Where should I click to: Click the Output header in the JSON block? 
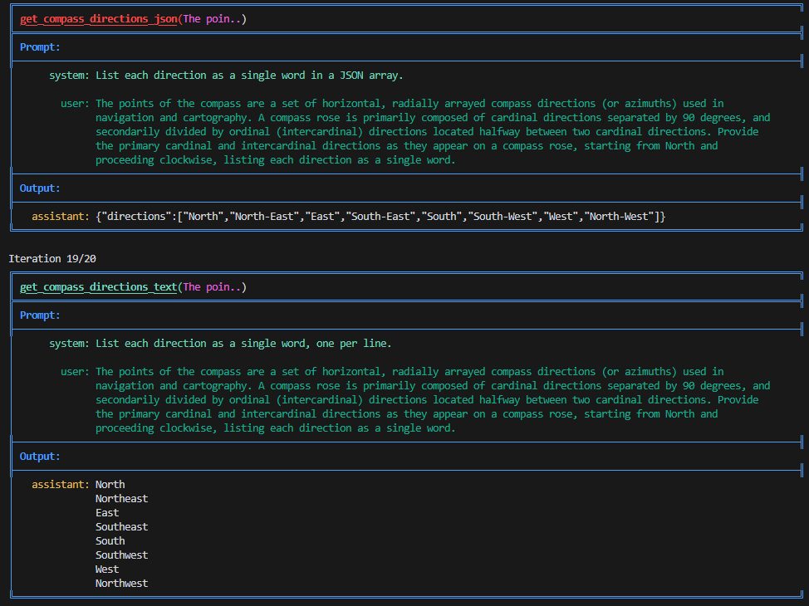pyautogui.click(x=40, y=188)
